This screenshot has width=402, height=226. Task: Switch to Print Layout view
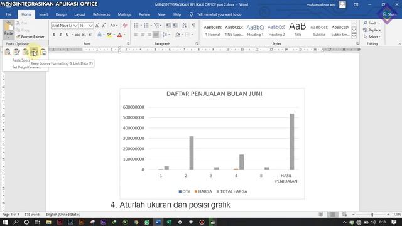click(x=332, y=215)
